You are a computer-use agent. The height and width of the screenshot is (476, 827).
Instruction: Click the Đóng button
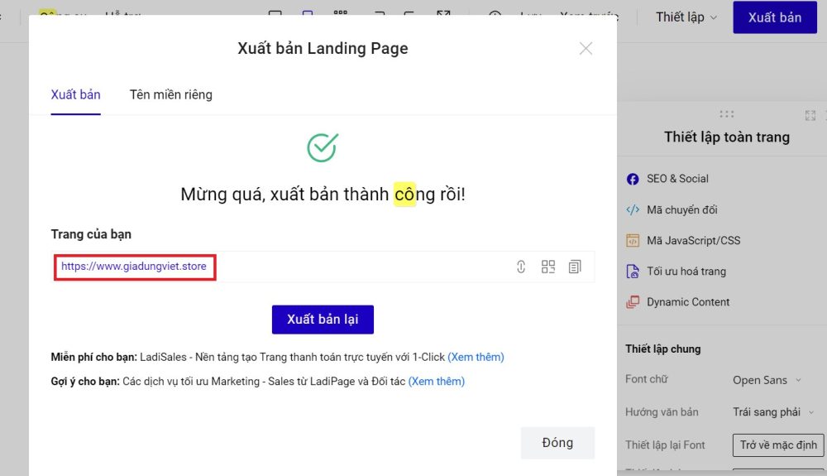(557, 443)
